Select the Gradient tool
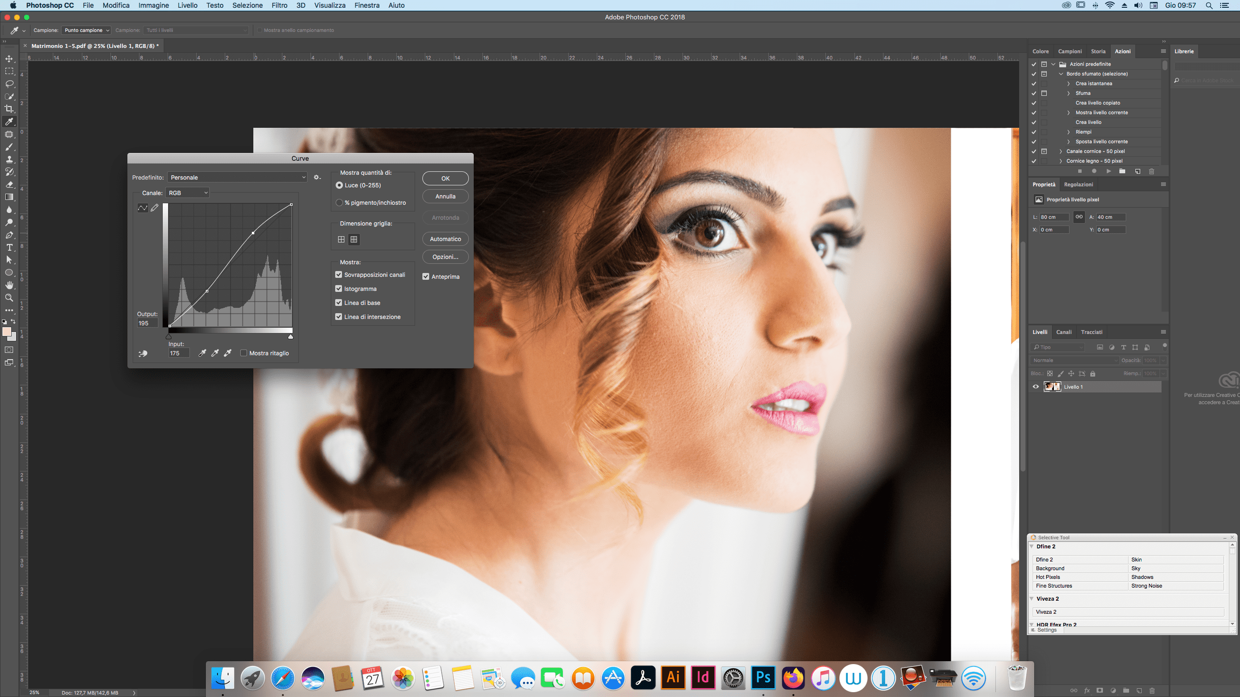 (x=9, y=197)
